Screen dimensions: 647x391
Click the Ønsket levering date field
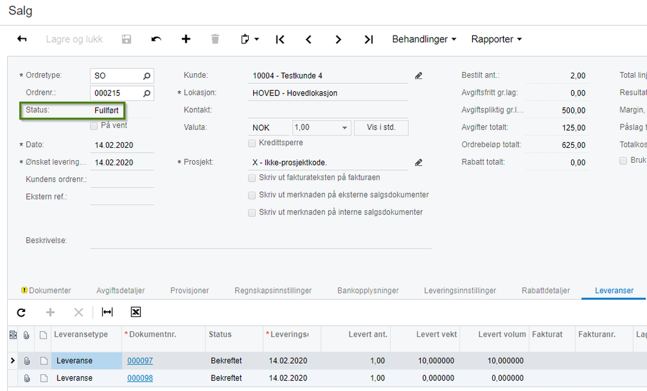(x=122, y=163)
